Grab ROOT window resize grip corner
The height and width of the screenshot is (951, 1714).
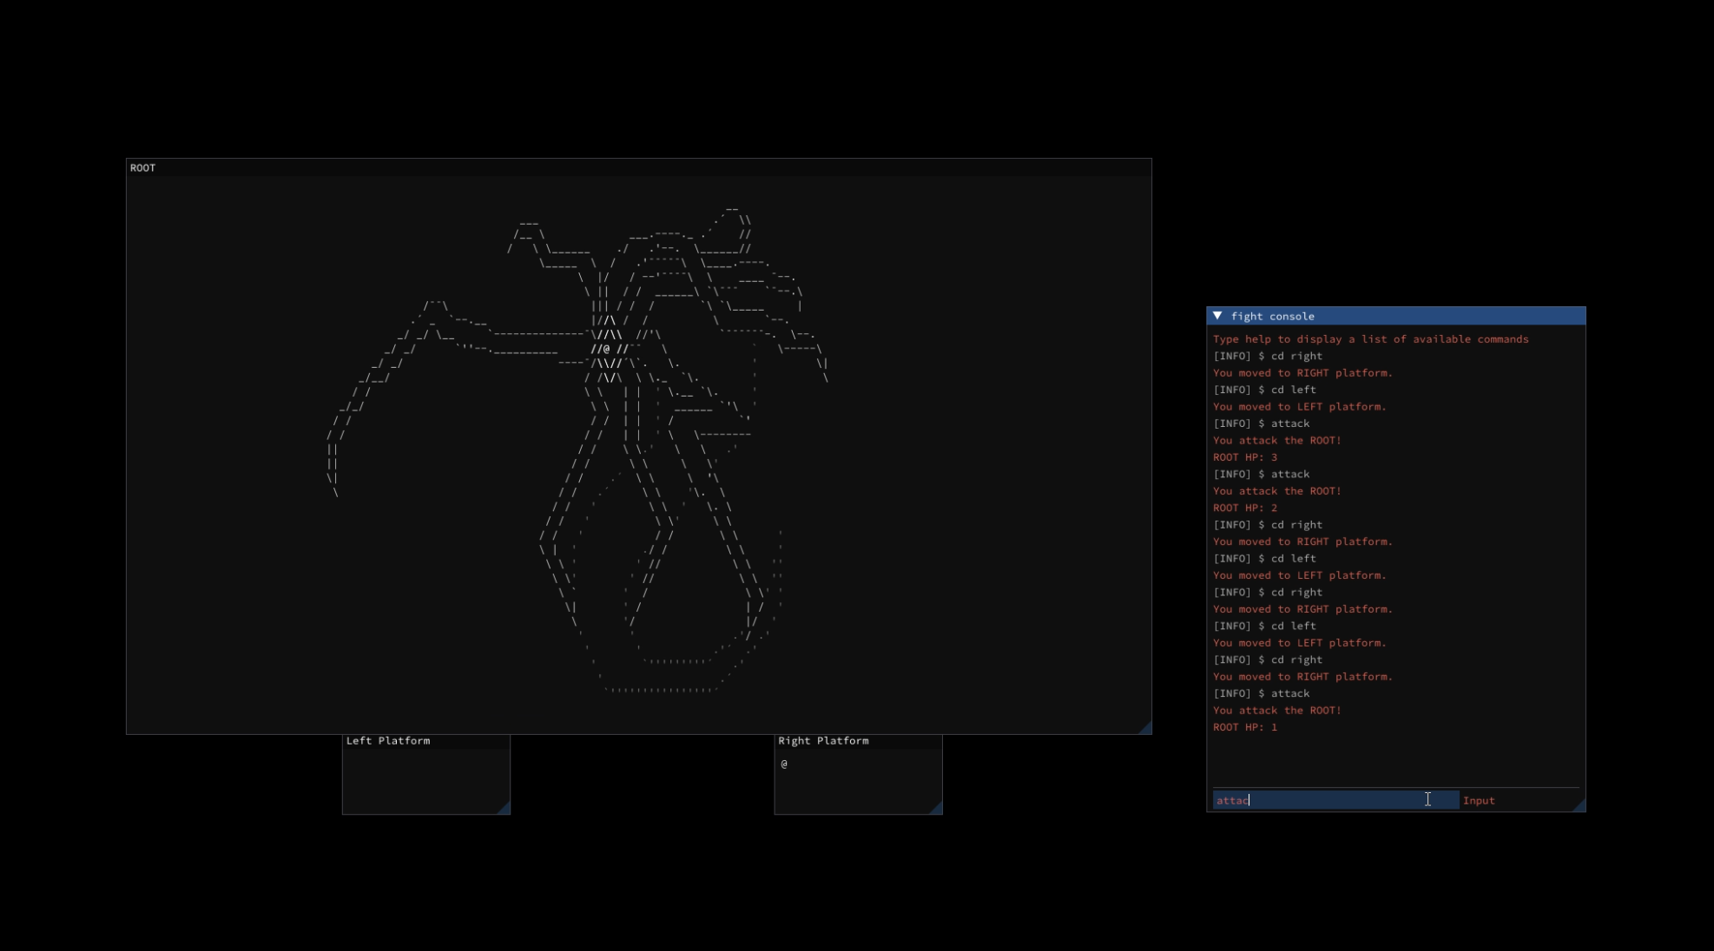1145,728
